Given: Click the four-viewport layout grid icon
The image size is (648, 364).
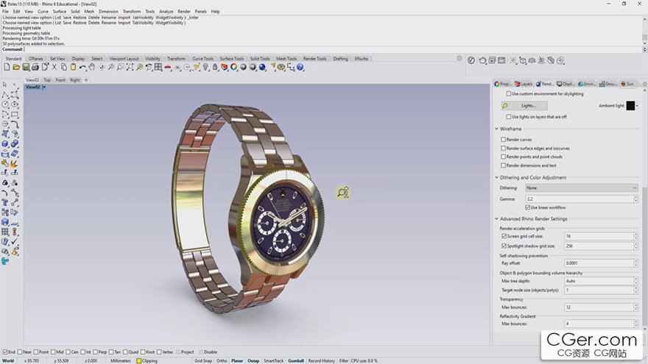Looking at the screenshot, I should [x=158, y=67].
